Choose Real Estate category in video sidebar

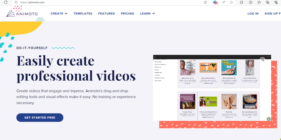pos(158,62)
